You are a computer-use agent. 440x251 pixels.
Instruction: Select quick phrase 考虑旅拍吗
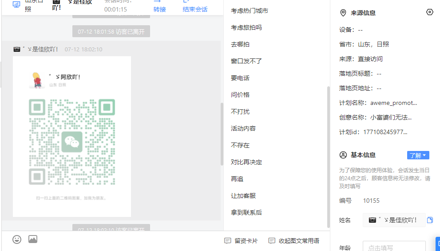[x=246, y=28]
